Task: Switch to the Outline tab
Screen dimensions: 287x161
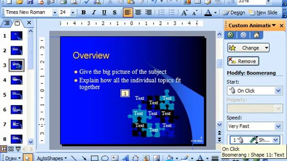Action: 7,23
